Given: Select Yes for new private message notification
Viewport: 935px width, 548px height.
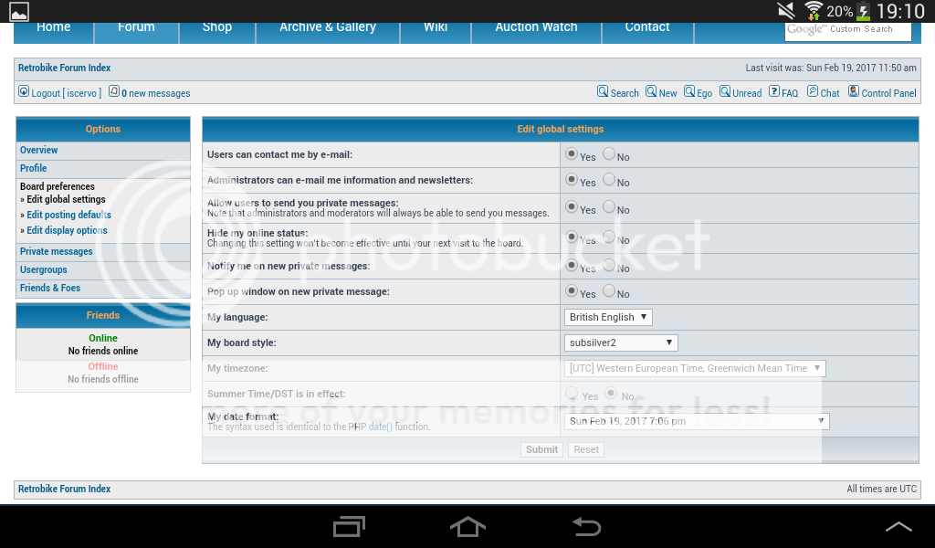Looking at the screenshot, I should (572, 266).
